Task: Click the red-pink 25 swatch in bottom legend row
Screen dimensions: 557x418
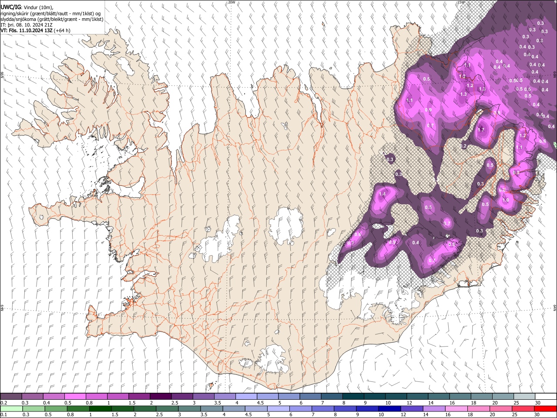Action: pyautogui.click(x=523, y=408)
